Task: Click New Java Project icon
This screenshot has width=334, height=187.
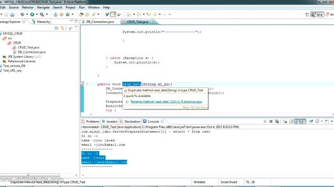Action: 56,15
